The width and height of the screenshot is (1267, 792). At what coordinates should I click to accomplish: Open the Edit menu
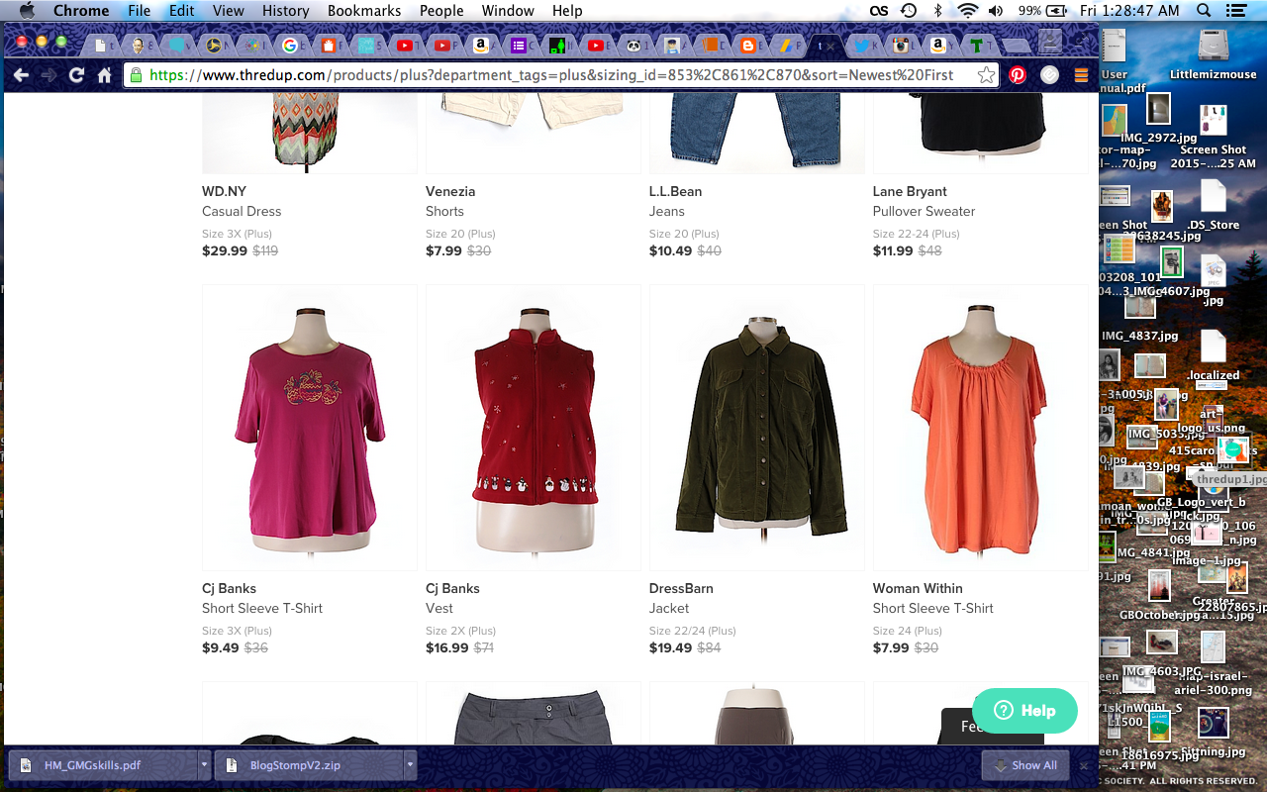pyautogui.click(x=181, y=11)
